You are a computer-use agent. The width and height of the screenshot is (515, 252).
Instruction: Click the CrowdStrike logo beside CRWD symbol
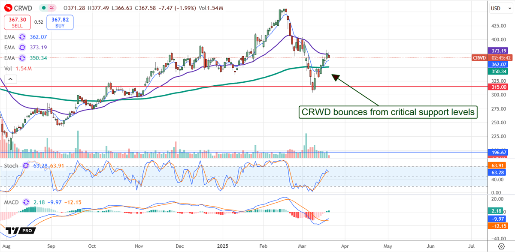point(9,8)
